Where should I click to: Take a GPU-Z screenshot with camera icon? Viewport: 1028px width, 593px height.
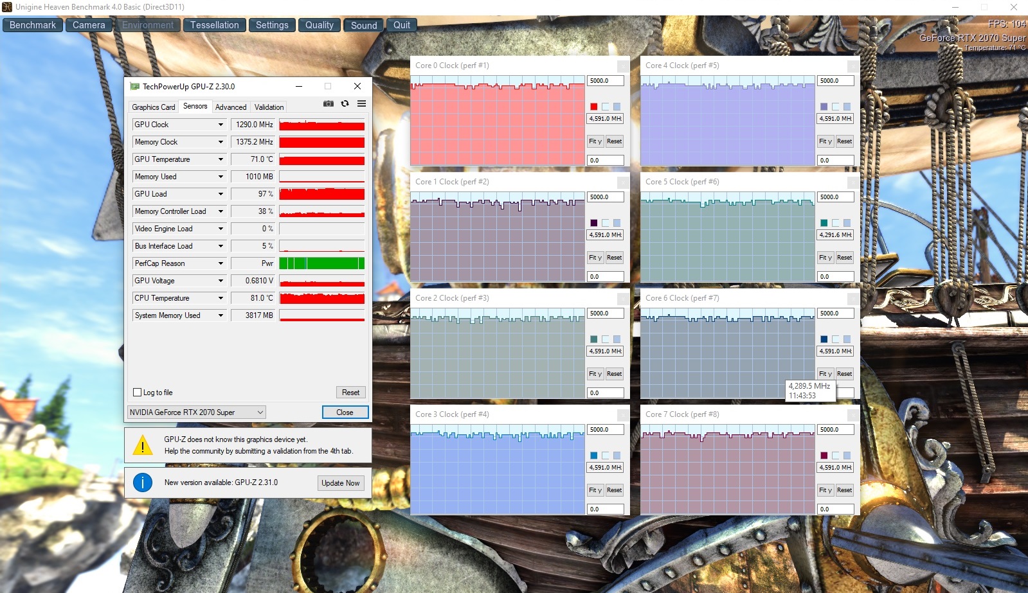329,103
